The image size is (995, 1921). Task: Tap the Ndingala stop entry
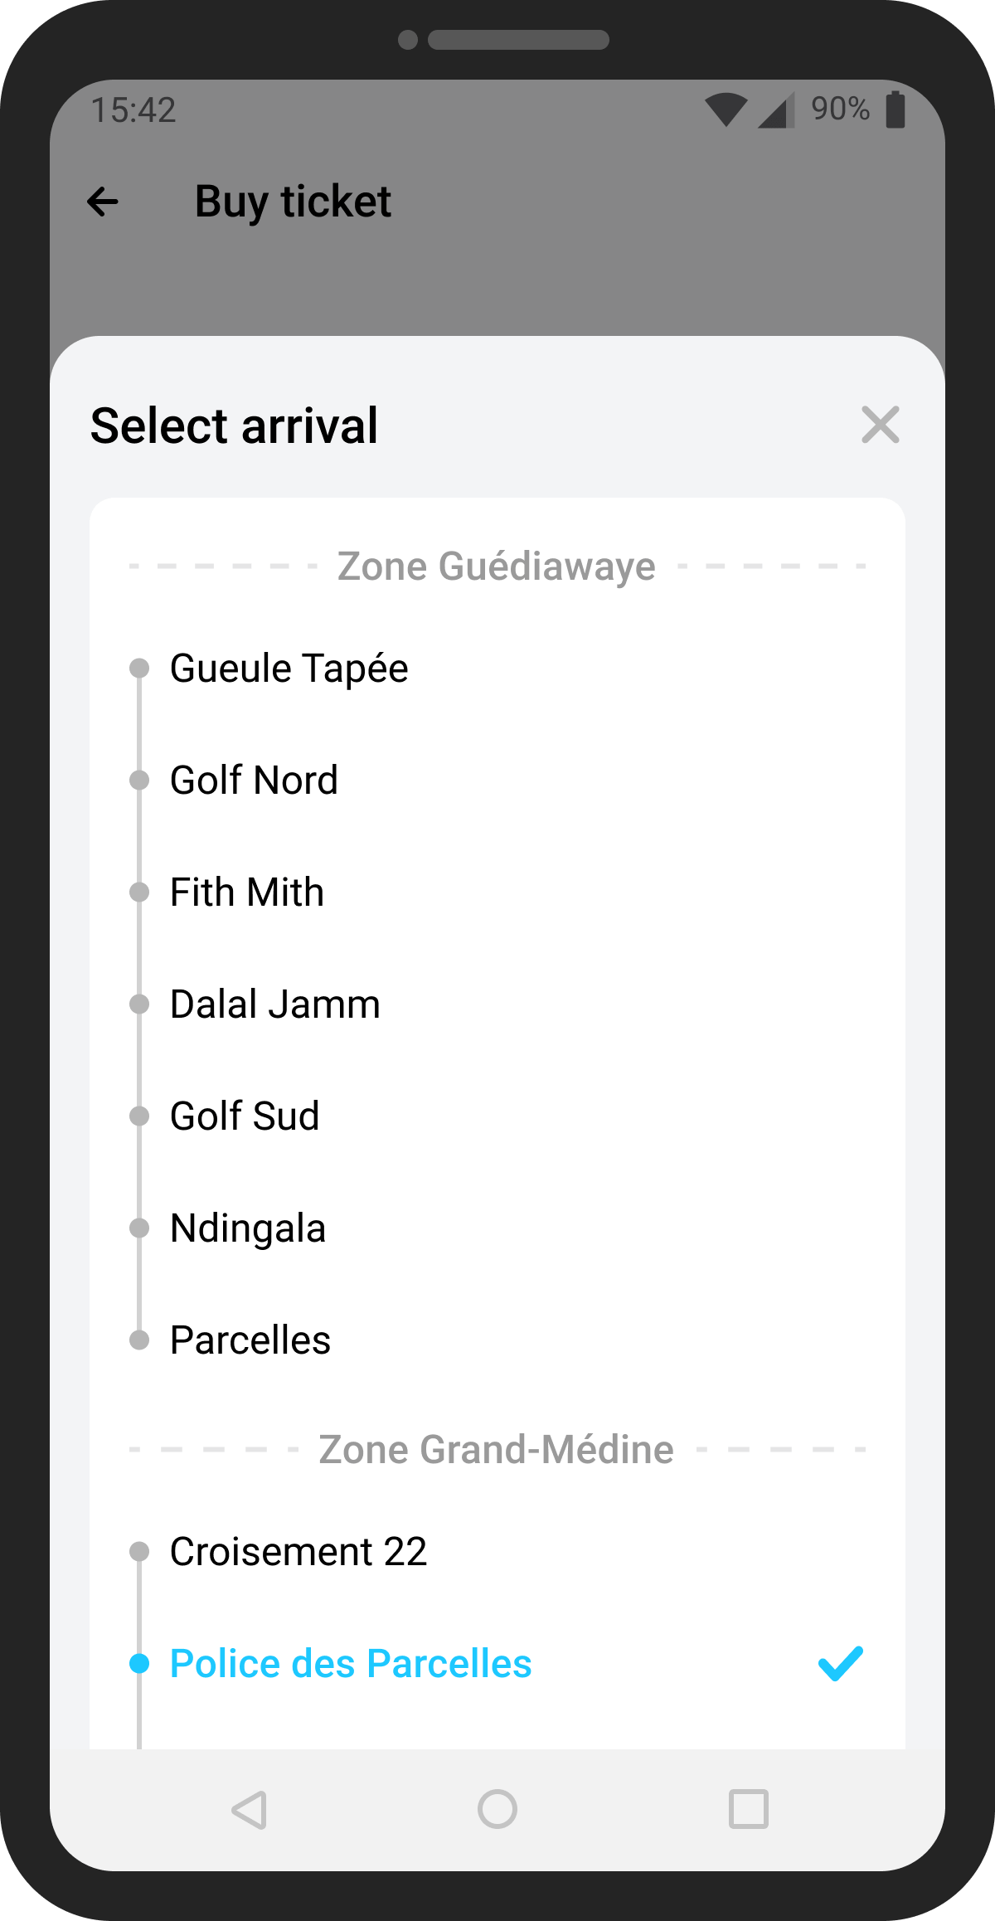tap(247, 1228)
